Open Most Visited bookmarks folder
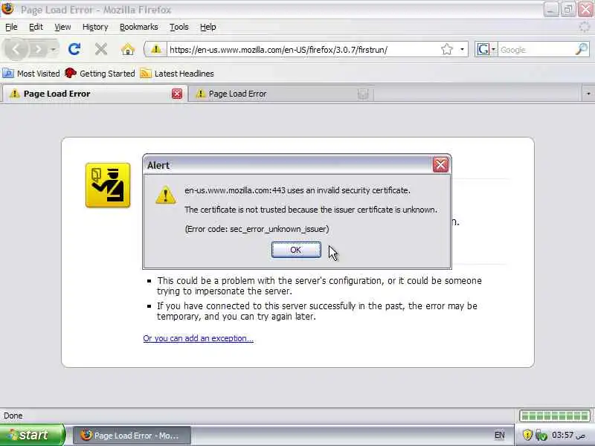This screenshot has height=446, width=595. 31,74
